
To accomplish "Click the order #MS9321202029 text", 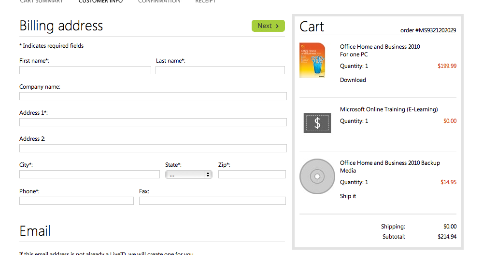I will coord(428,30).
